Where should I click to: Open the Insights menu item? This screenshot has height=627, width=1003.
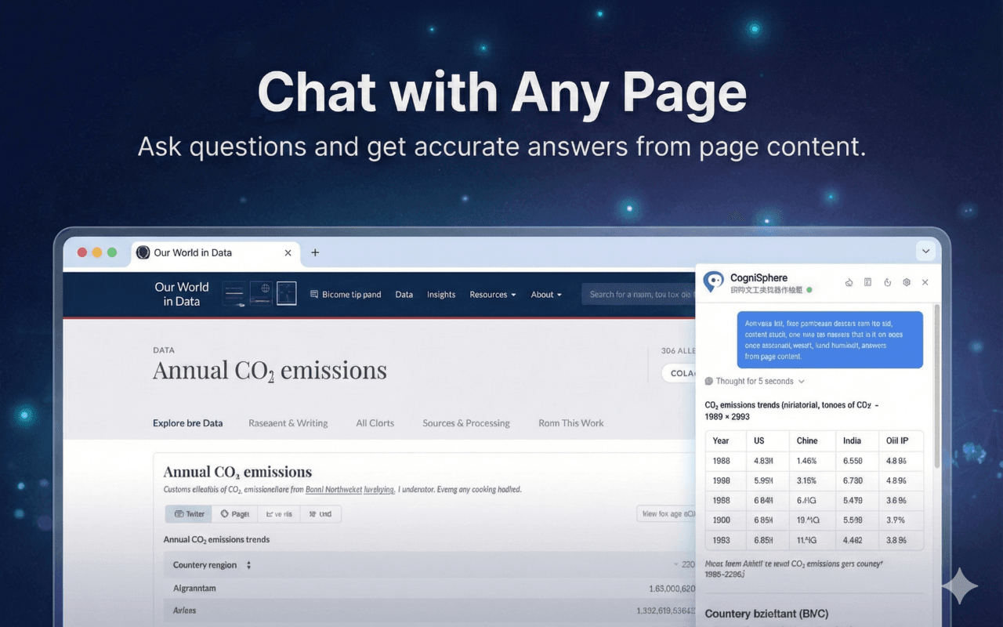pos(441,295)
